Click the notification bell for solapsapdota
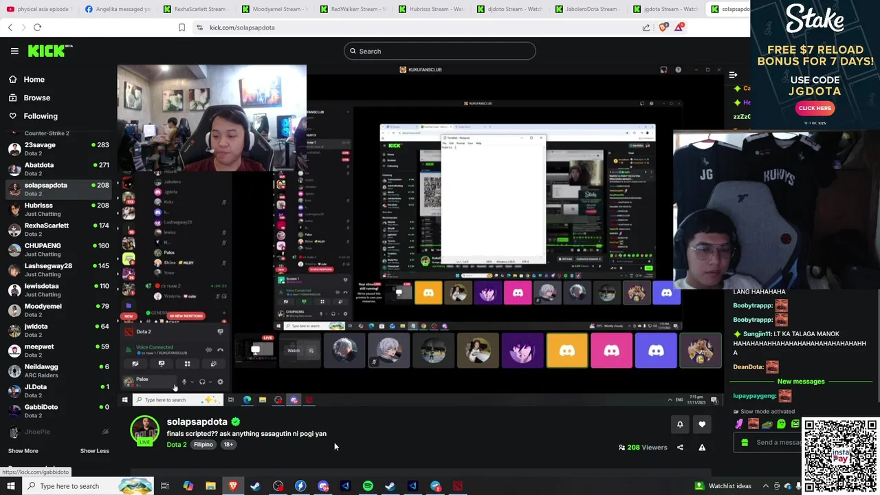This screenshot has height=495, width=880. [680, 424]
